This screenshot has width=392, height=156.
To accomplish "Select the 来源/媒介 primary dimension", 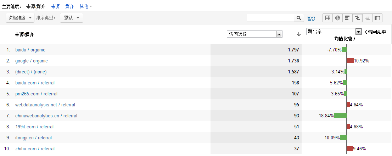I will (36, 6).
